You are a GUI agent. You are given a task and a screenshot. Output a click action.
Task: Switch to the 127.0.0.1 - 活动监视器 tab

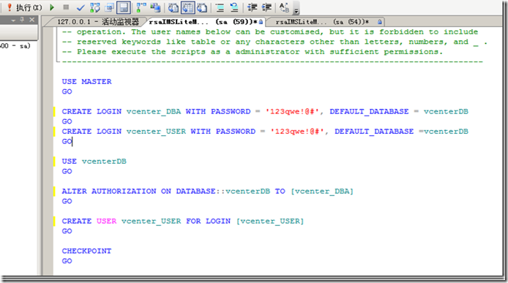98,22
